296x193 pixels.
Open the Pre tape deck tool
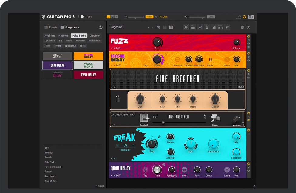tap(193, 27)
